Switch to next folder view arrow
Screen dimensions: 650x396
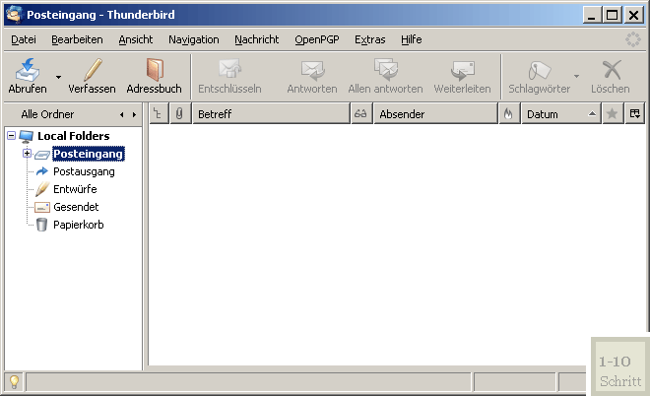click(x=134, y=114)
